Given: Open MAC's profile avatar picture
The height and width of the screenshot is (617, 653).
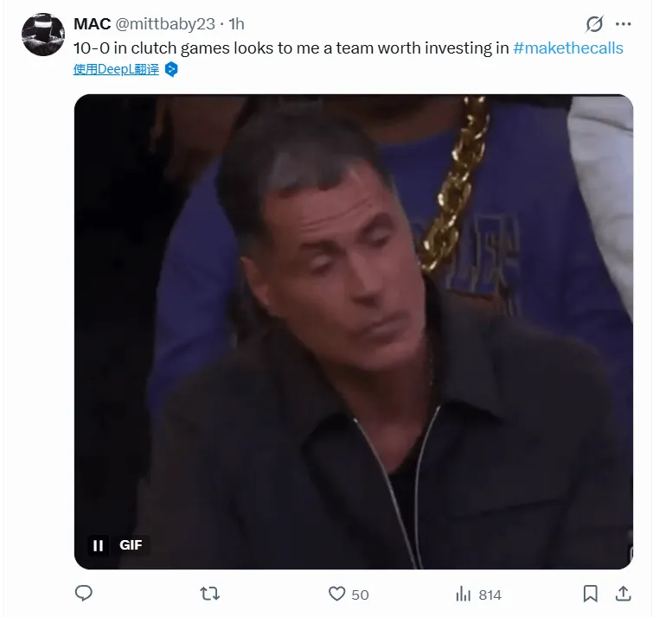Looking at the screenshot, I should (43, 35).
